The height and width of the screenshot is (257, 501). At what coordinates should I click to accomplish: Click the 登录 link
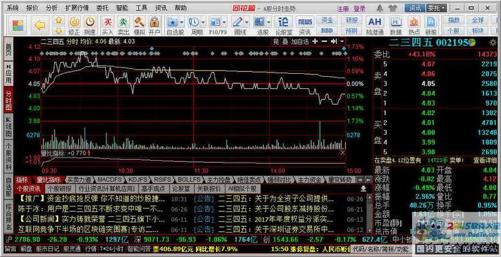click(359, 9)
